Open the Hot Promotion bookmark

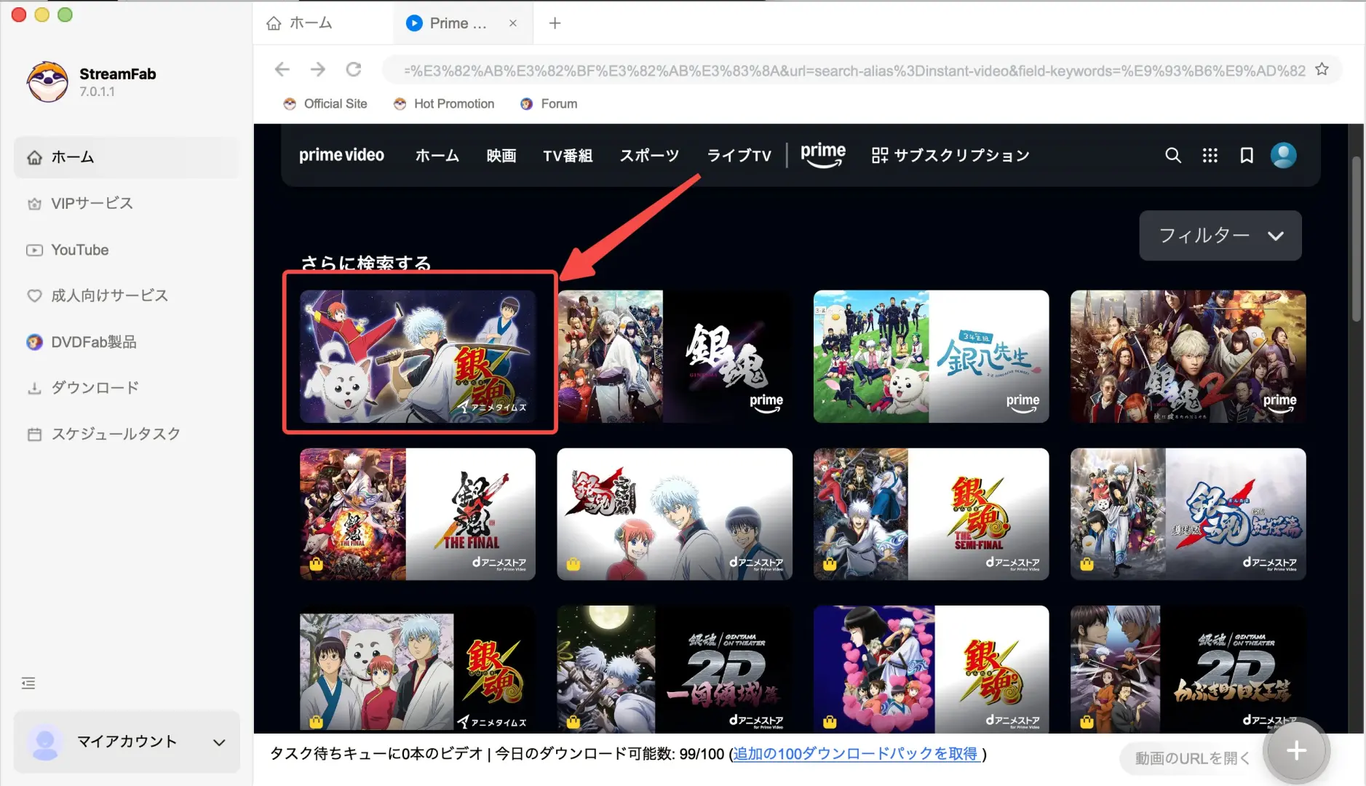coord(444,104)
